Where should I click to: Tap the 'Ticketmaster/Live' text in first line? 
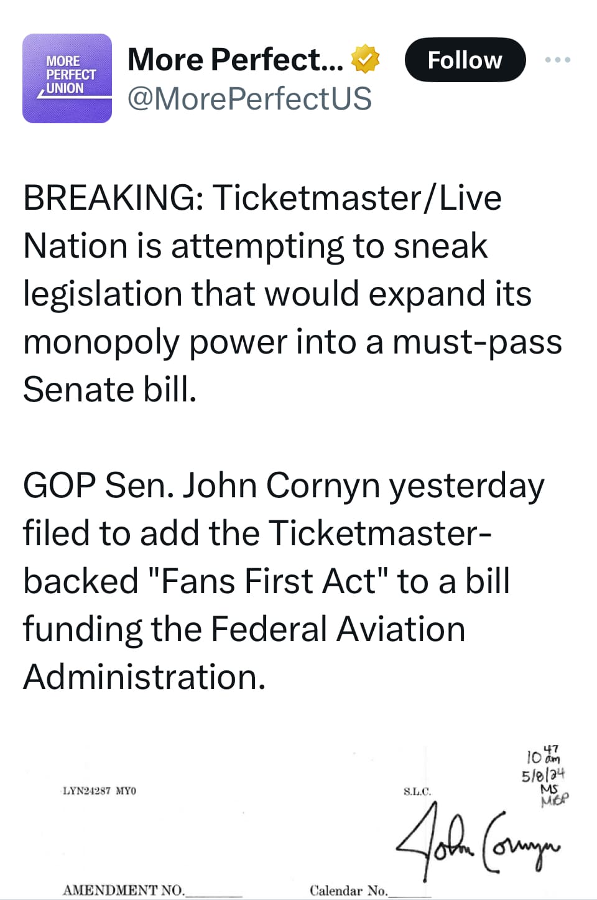358,198
